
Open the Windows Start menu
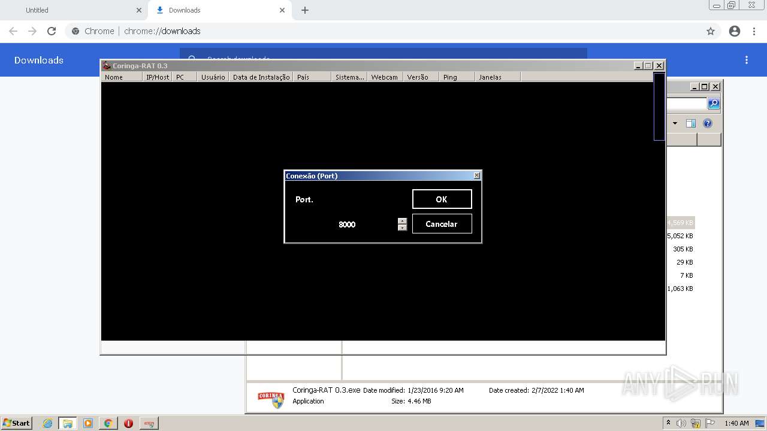tap(16, 423)
